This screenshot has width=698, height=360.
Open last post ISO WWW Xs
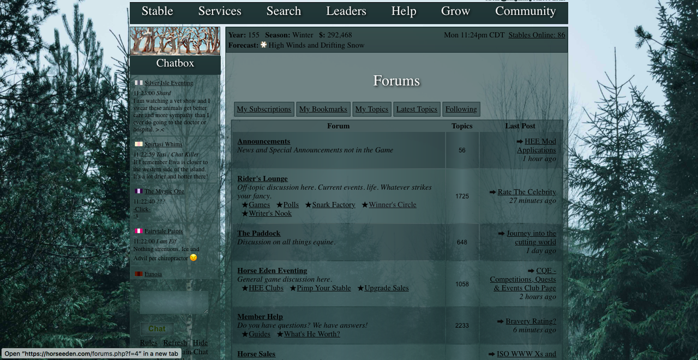(x=526, y=354)
